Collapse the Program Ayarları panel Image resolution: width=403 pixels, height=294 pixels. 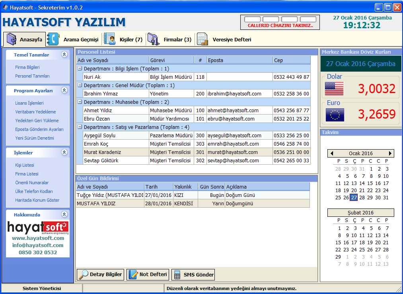[x=64, y=90]
